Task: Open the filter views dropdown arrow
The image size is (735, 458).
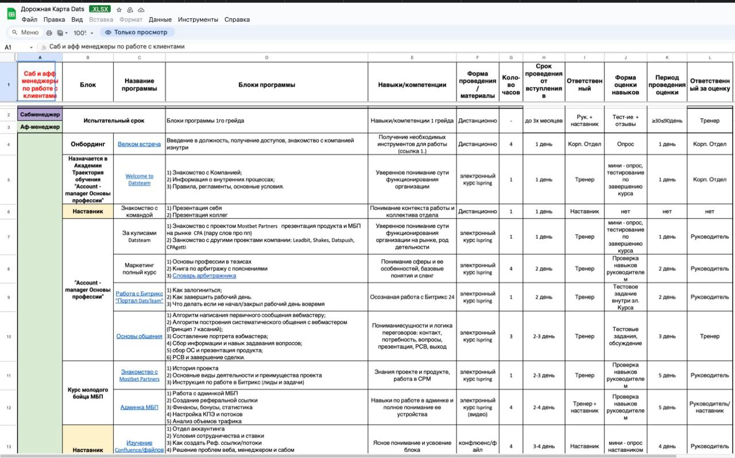Action: pos(67,33)
